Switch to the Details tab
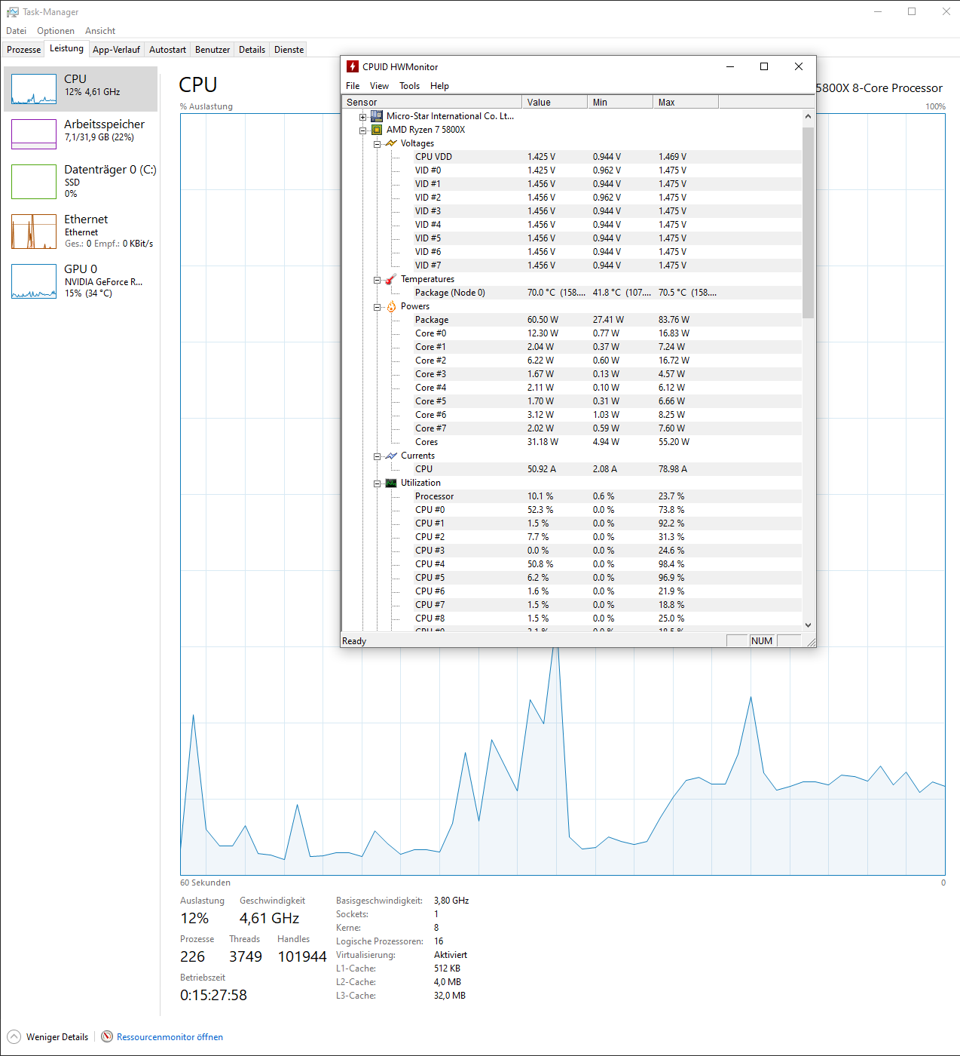 [252, 50]
